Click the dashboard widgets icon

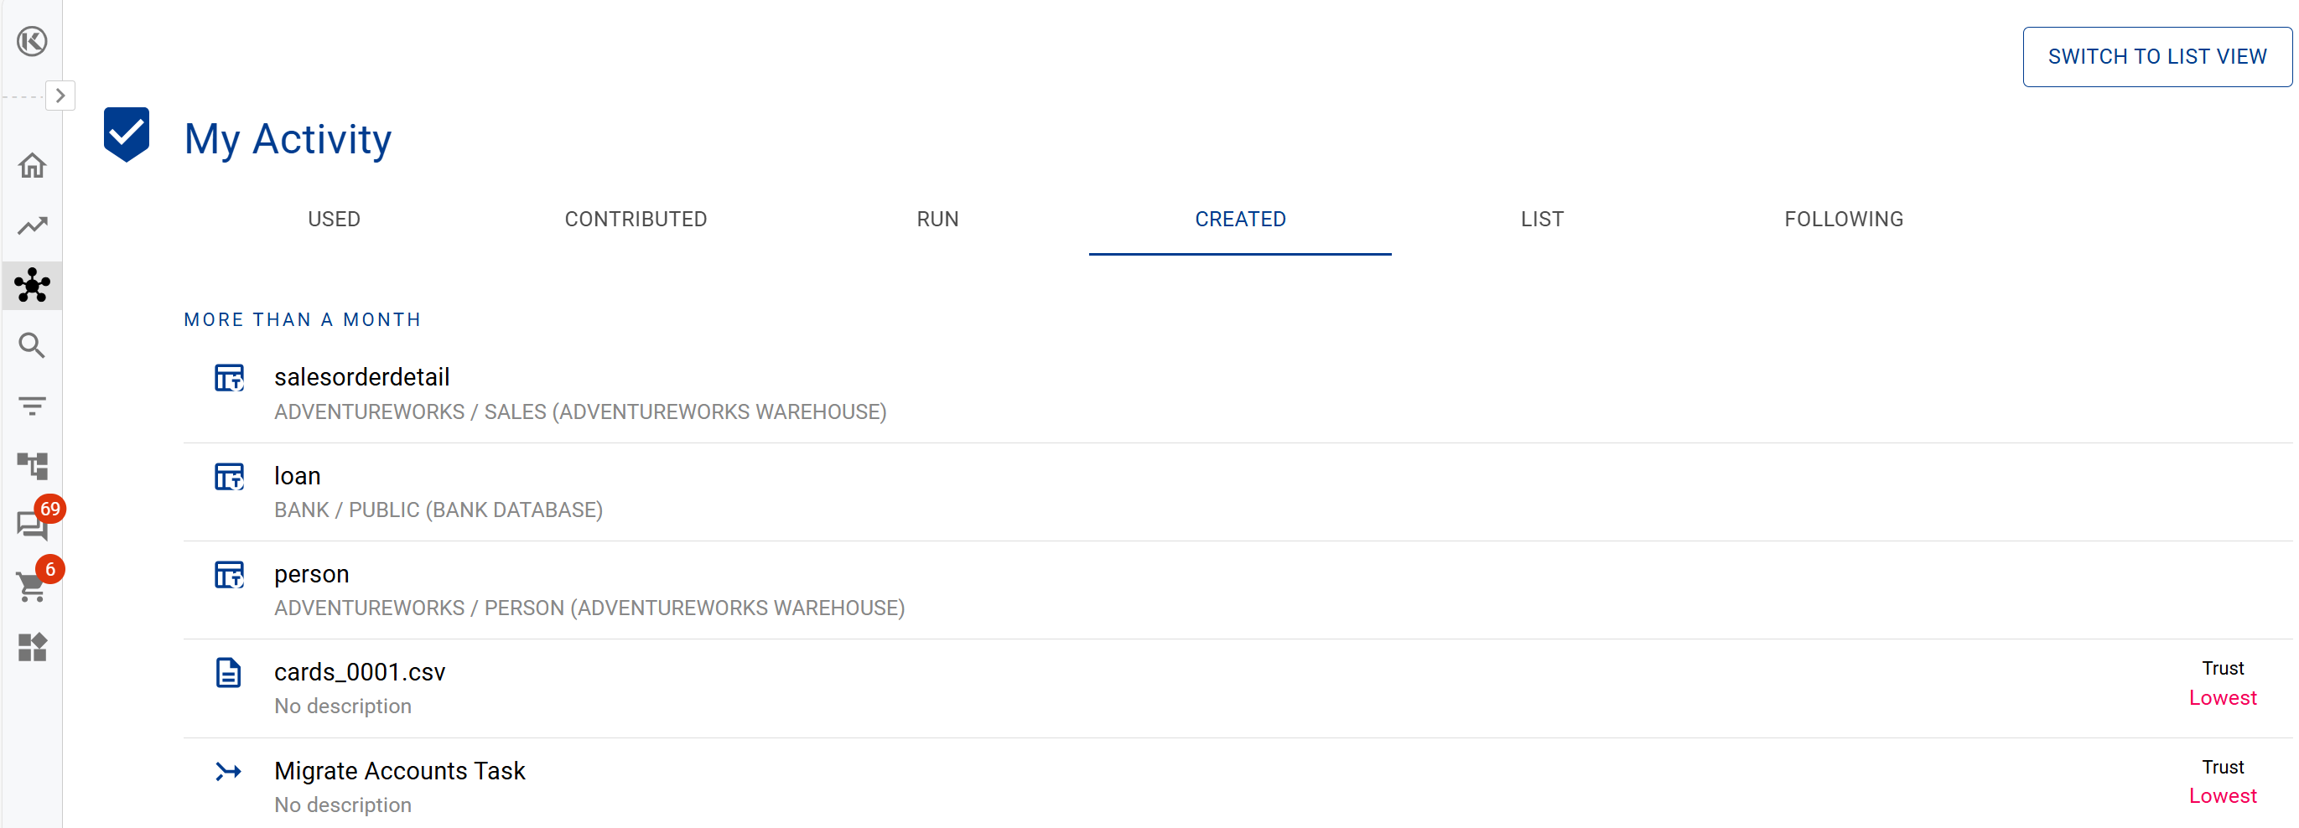click(x=32, y=647)
